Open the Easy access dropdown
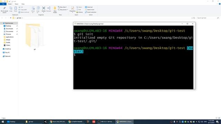 [63, 10]
